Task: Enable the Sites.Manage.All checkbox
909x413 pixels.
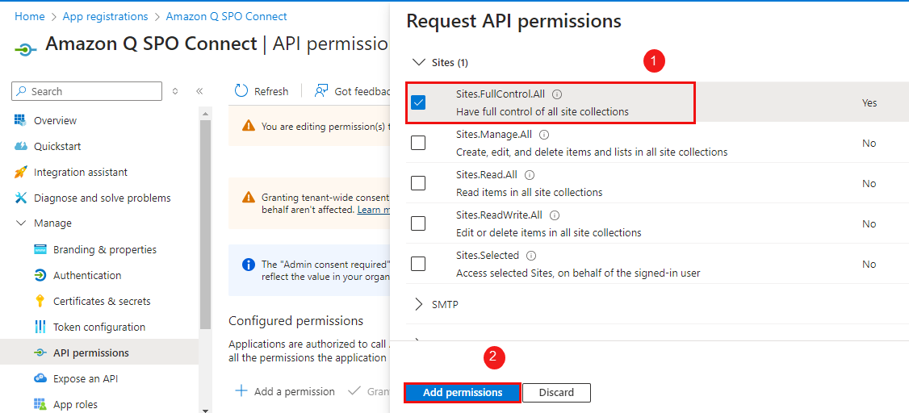Action: coord(418,143)
